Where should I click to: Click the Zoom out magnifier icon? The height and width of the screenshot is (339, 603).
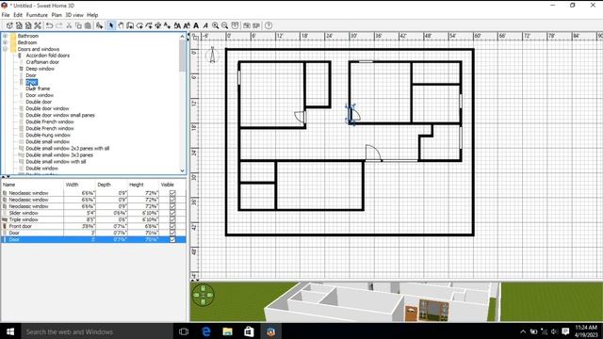point(225,25)
